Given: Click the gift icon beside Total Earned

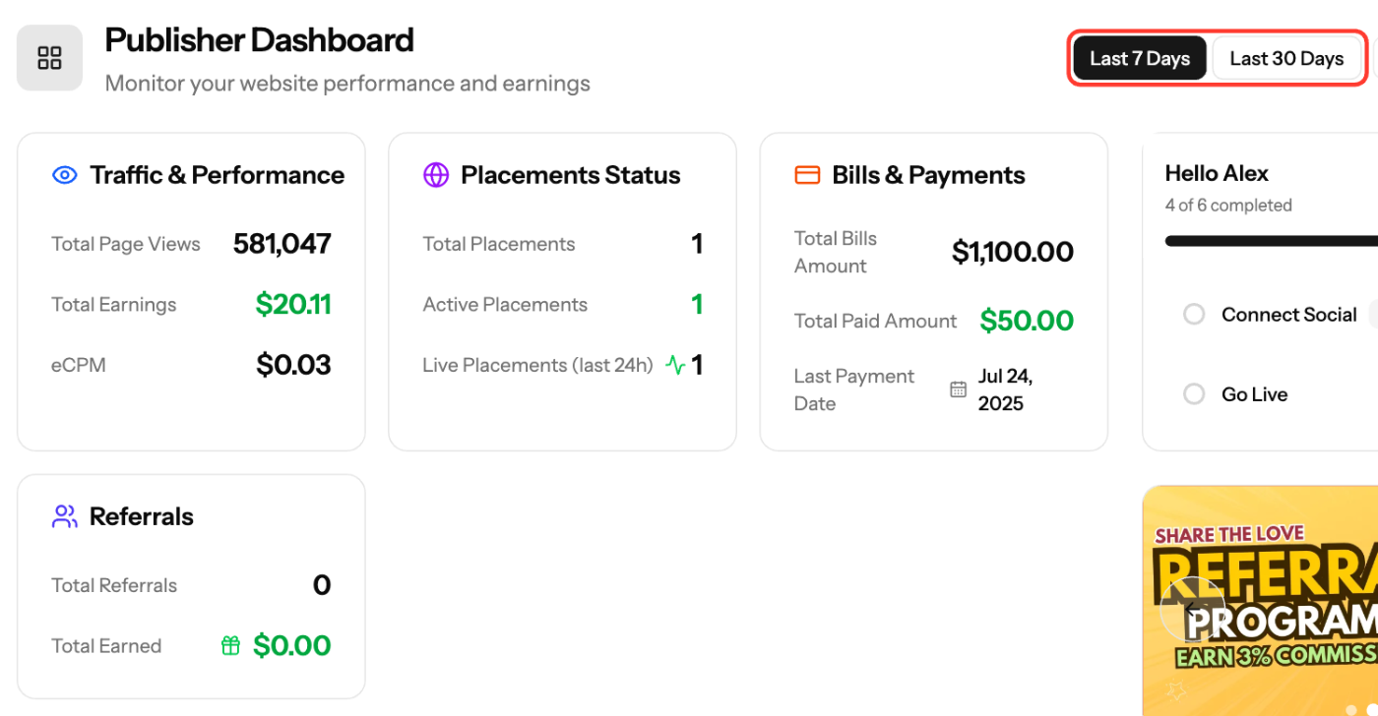Looking at the screenshot, I should coord(230,645).
